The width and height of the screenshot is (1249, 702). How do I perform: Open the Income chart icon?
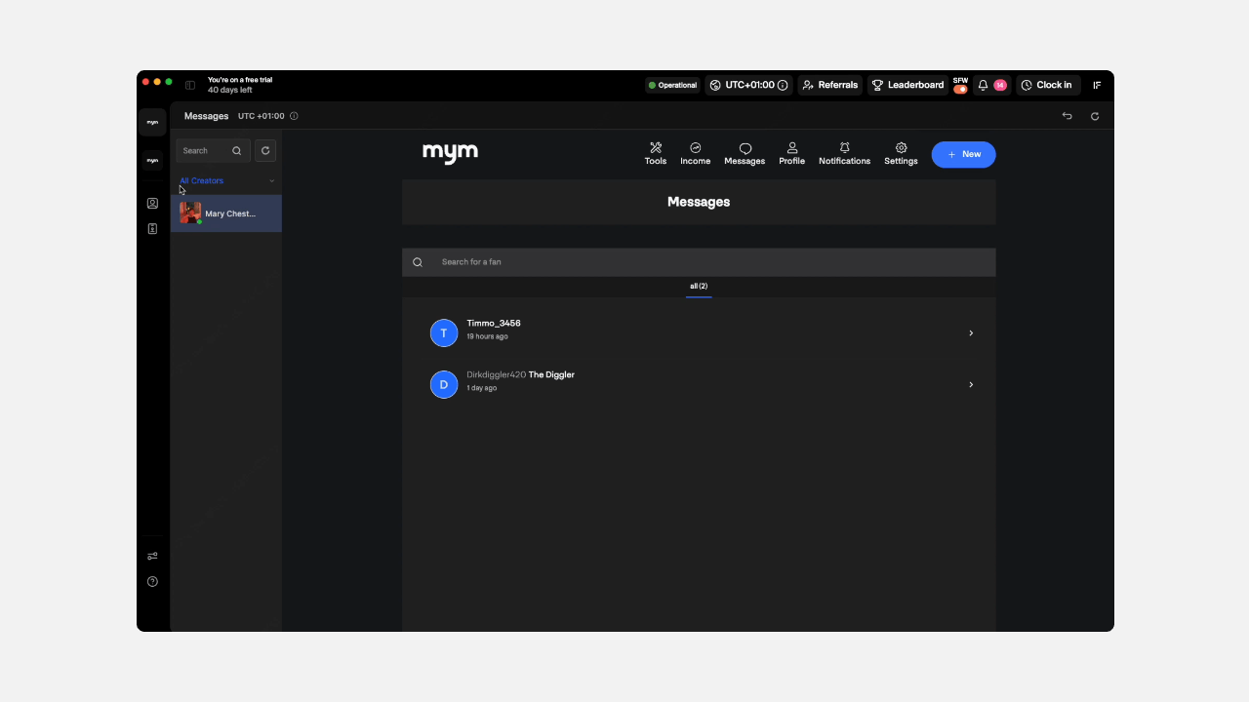point(696,148)
